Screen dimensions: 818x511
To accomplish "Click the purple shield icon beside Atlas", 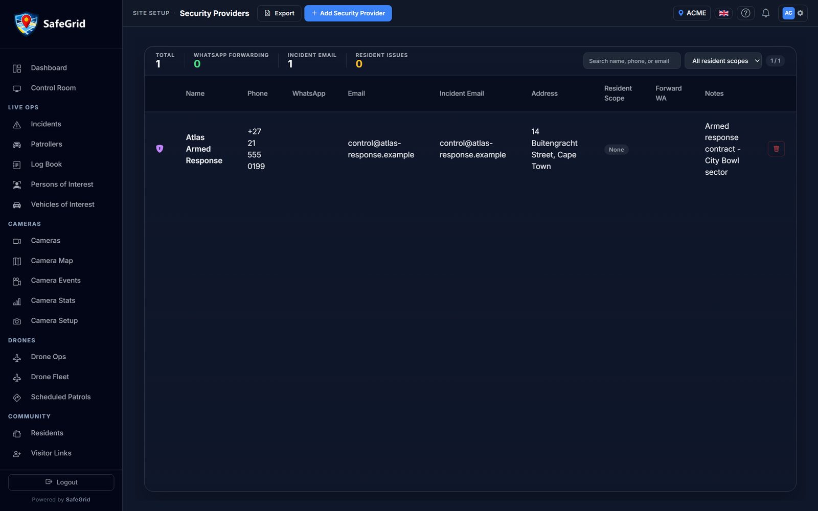I will (160, 149).
